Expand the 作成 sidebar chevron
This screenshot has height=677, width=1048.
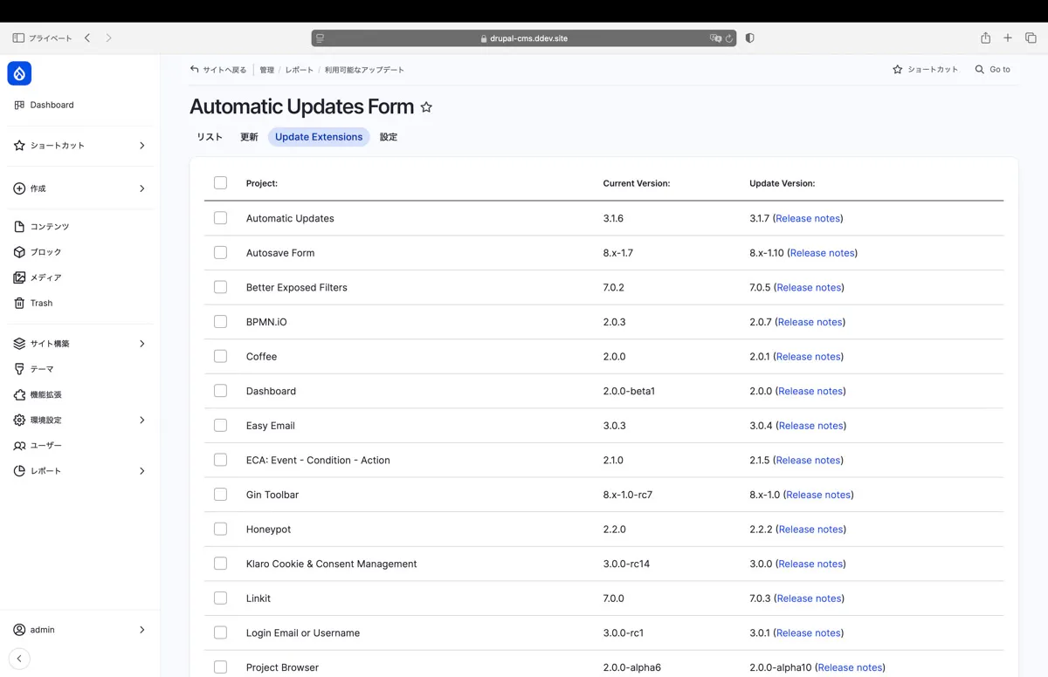(142, 188)
